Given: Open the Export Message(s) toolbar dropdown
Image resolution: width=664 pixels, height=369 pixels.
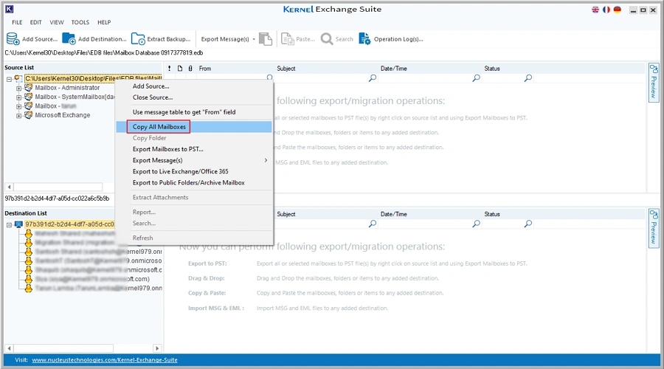Looking at the screenshot, I should pyautogui.click(x=229, y=39).
